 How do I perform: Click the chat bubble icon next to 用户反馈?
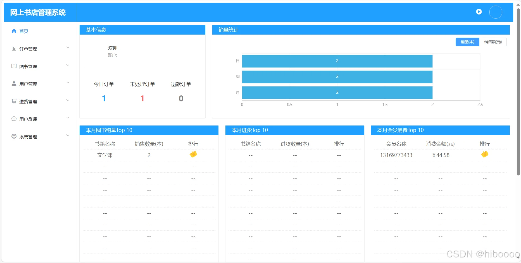coord(14,119)
